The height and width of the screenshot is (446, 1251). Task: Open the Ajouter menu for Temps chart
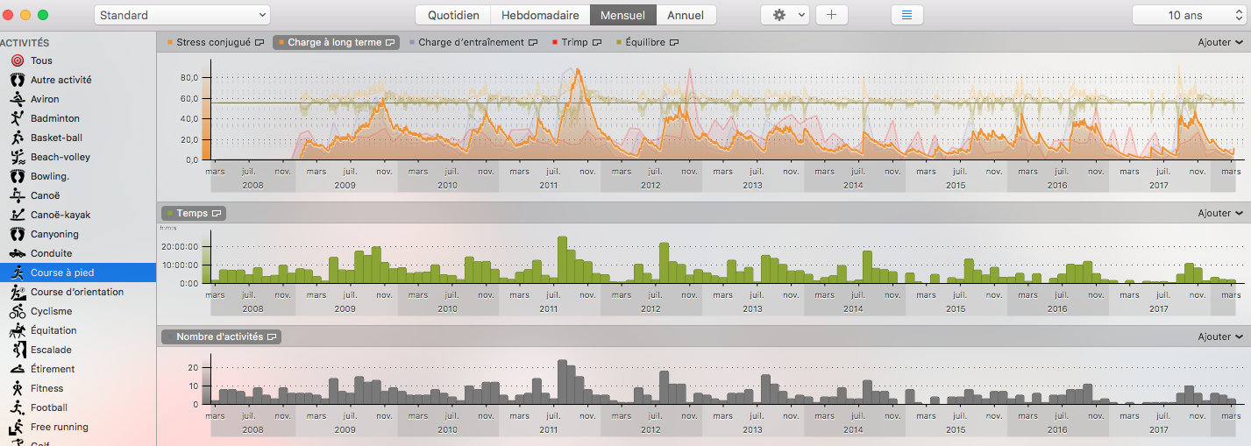[1220, 213]
